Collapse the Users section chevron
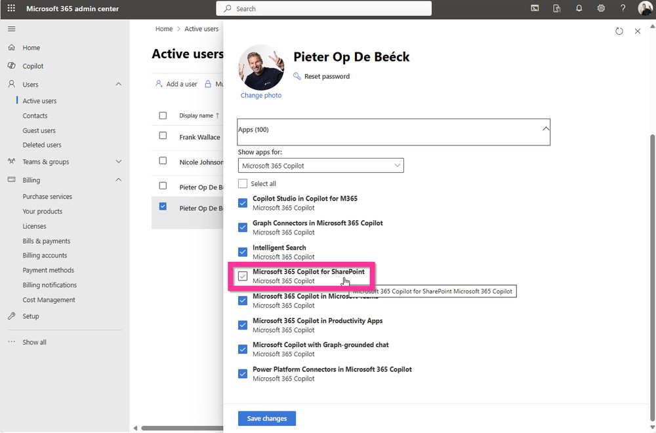 click(x=119, y=84)
